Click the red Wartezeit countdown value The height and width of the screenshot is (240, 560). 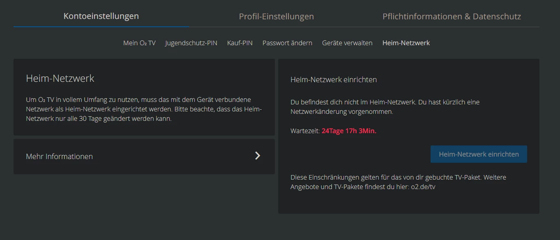pyautogui.click(x=349, y=131)
